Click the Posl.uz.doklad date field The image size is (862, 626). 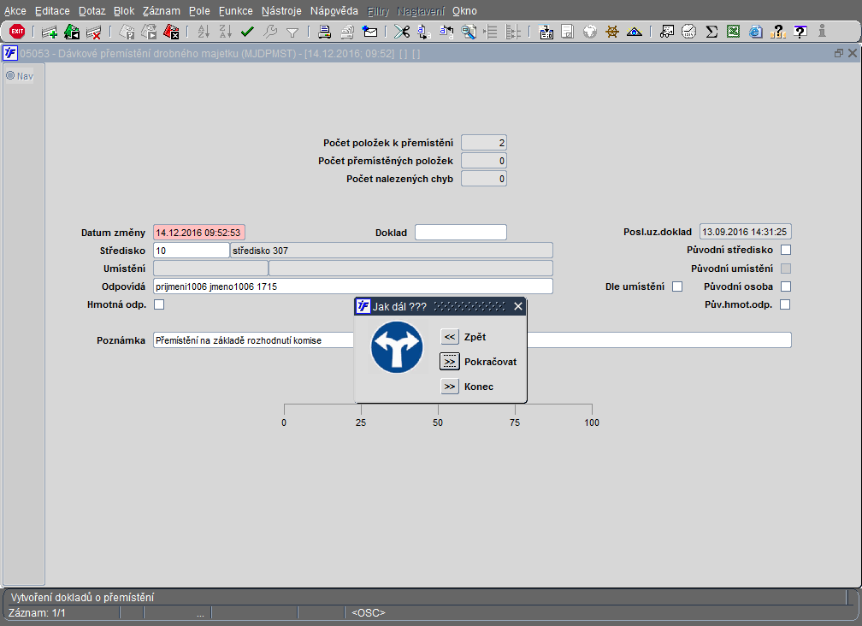point(746,232)
